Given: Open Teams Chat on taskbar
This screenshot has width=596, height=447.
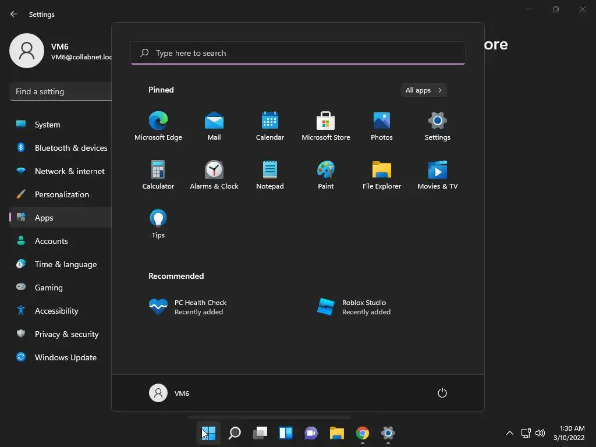Looking at the screenshot, I should (x=311, y=433).
